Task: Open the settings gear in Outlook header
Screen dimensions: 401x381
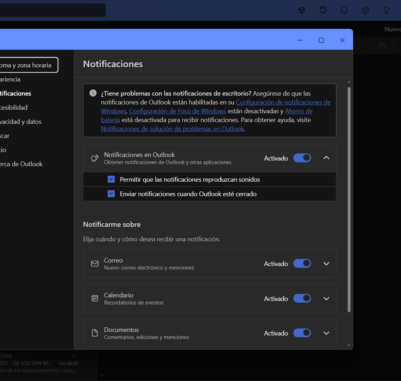Action: (365, 11)
